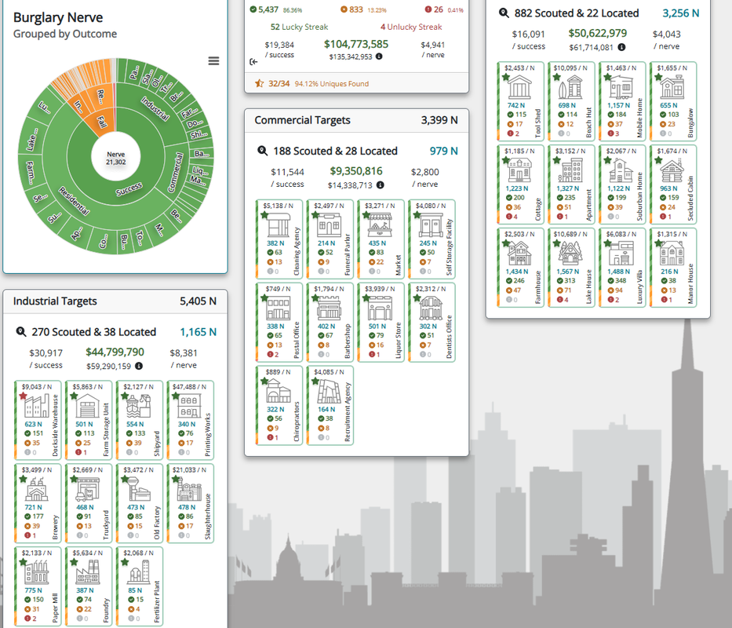This screenshot has width=732, height=628.
Task: Open the Burglary Nerve chart hamburger menu
Action: click(x=214, y=60)
